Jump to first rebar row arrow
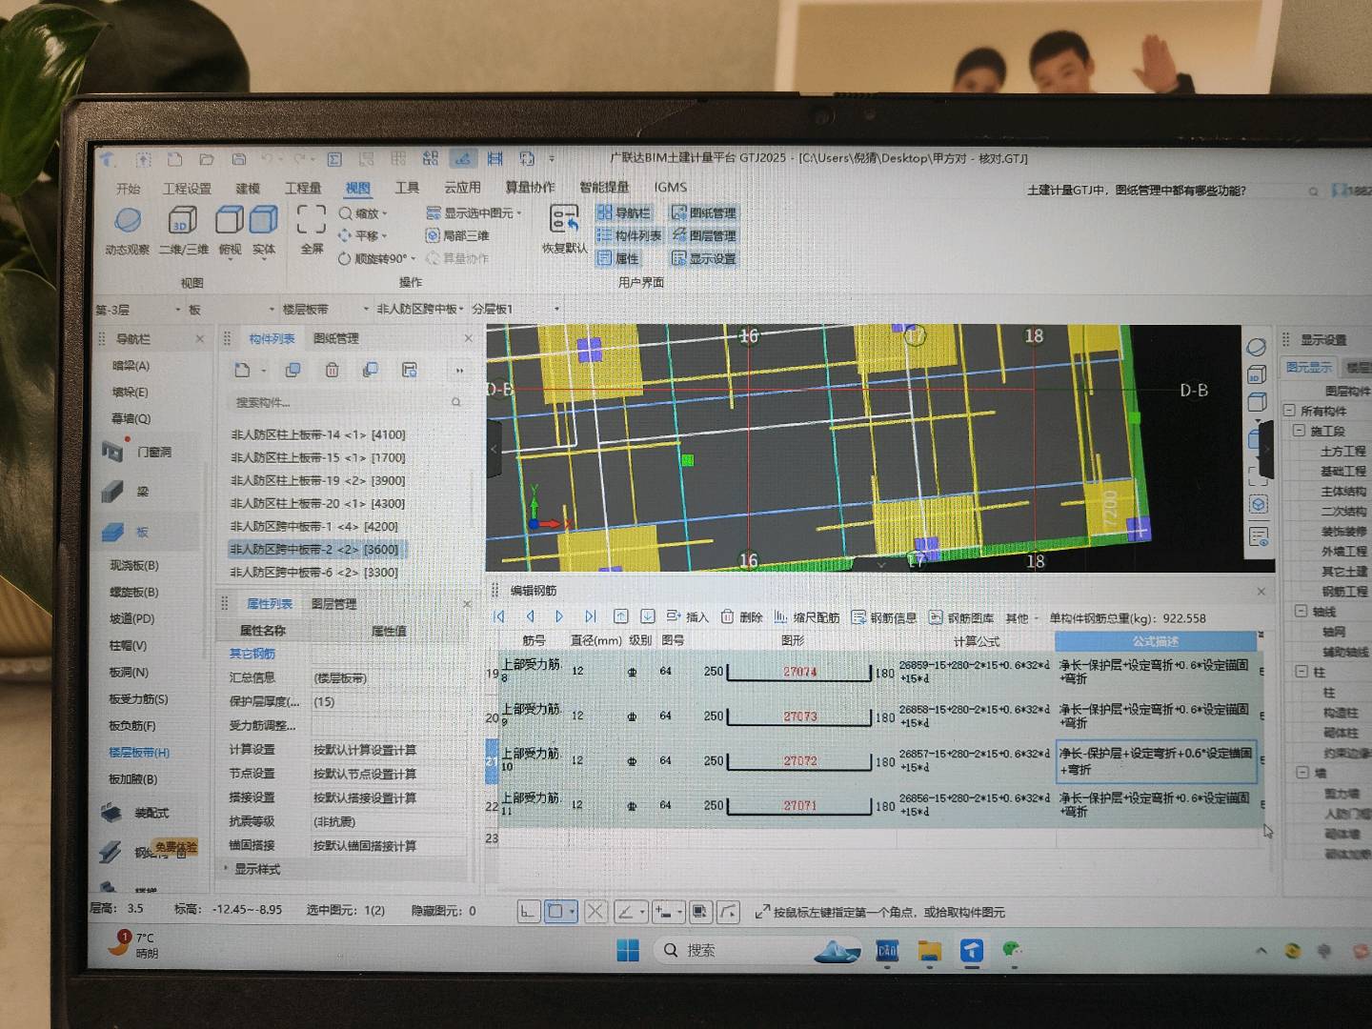1372x1029 pixels. tap(499, 616)
